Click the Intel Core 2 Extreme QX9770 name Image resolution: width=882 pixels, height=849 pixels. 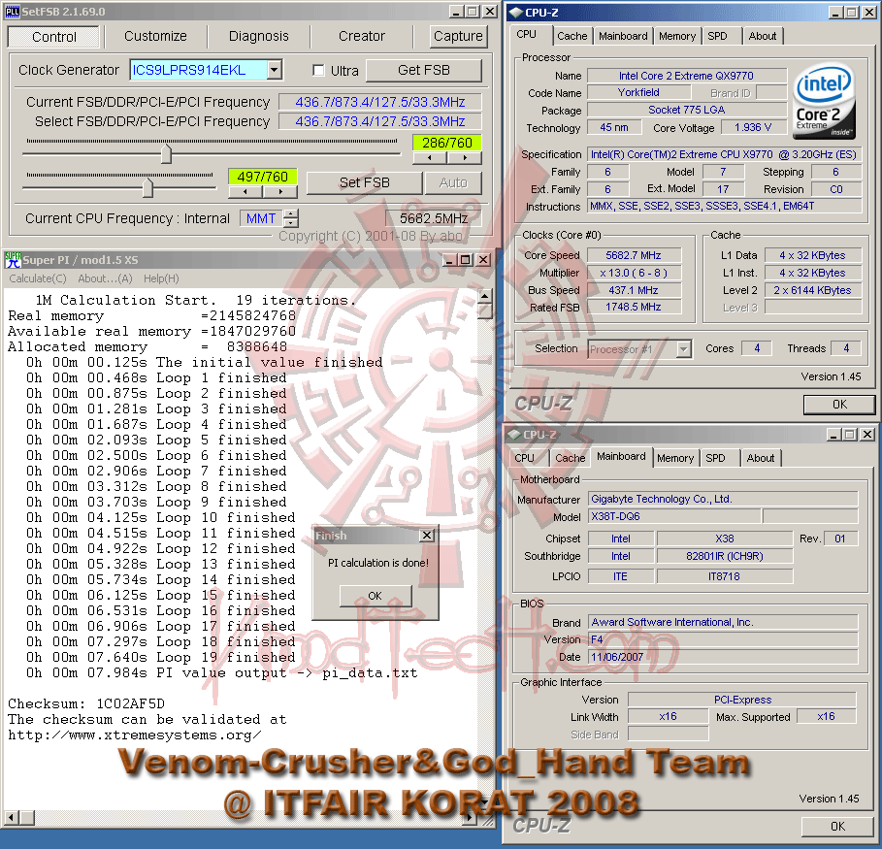pyautogui.click(x=686, y=76)
